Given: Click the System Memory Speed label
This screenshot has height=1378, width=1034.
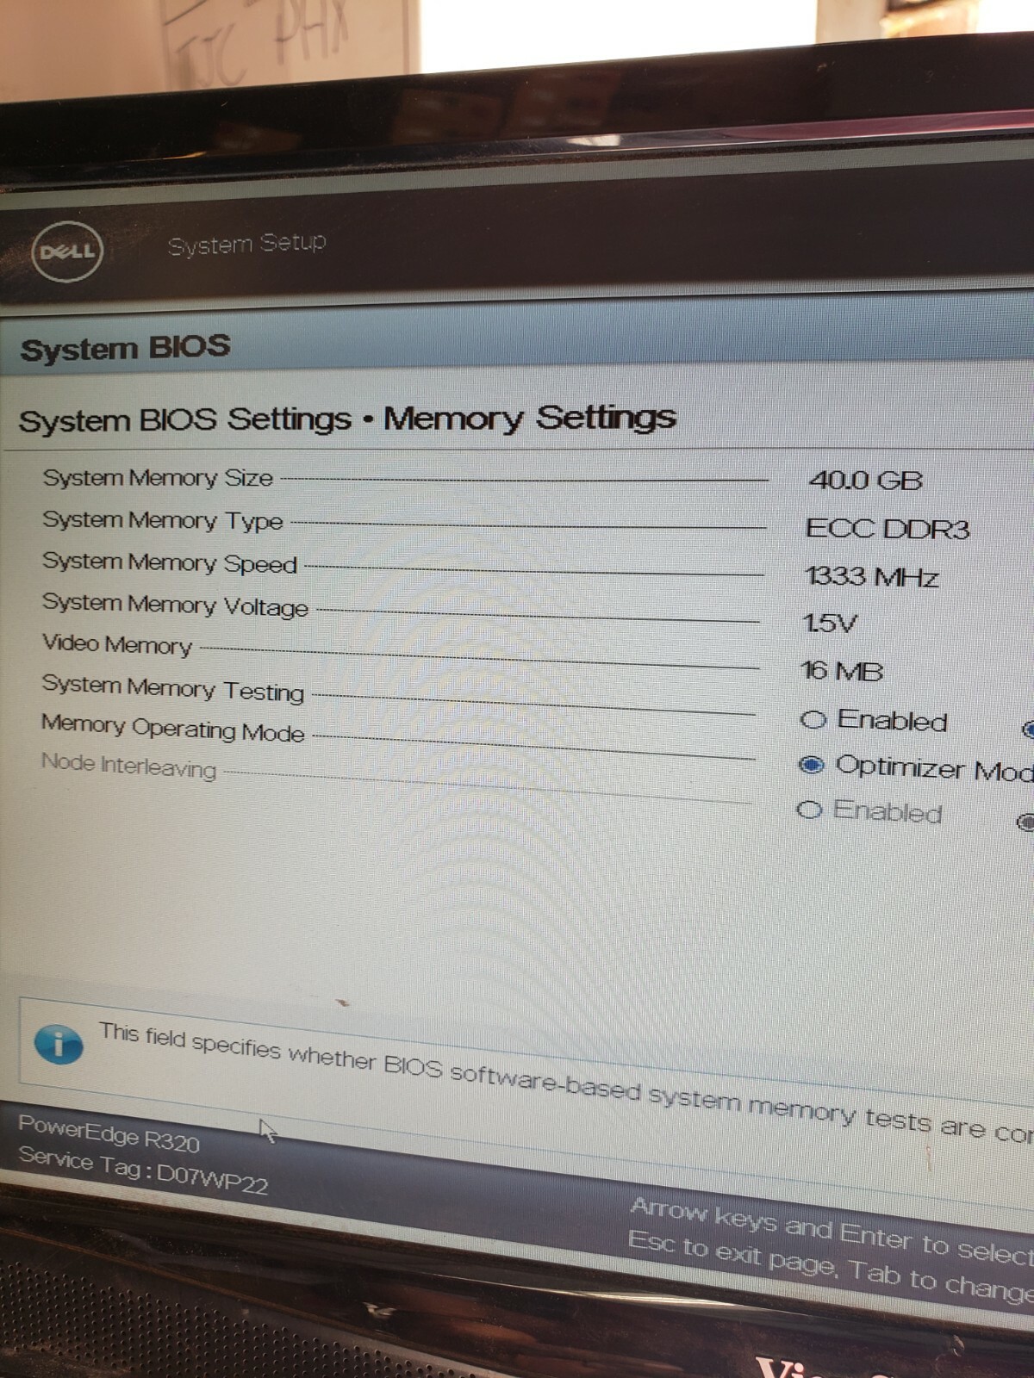Looking at the screenshot, I should point(170,562).
